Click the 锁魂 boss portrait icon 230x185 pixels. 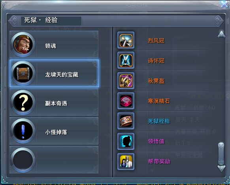click(x=23, y=44)
